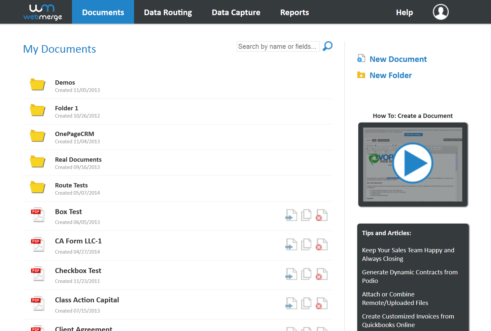Click the 'My Documents' page heading
This screenshot has height=331, width=491.
point(59,49)
